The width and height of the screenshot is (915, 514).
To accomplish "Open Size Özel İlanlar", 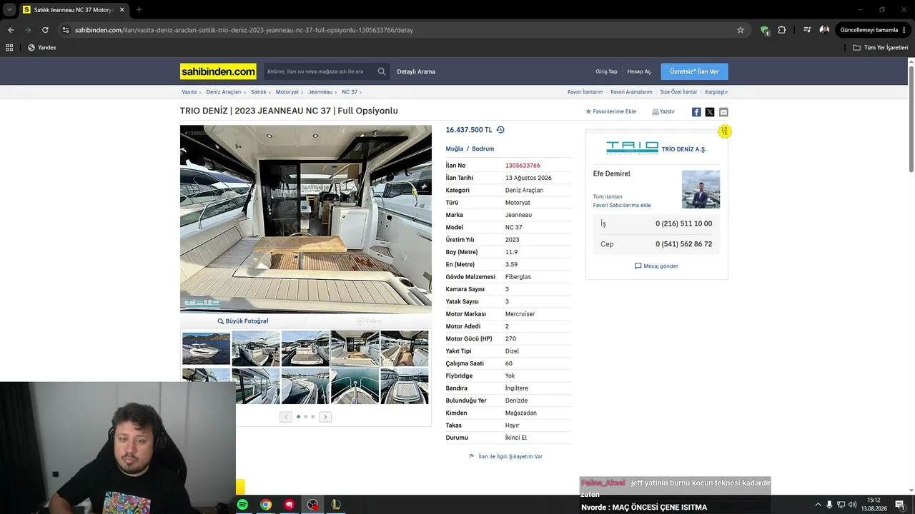I will [x=678, y=92].
